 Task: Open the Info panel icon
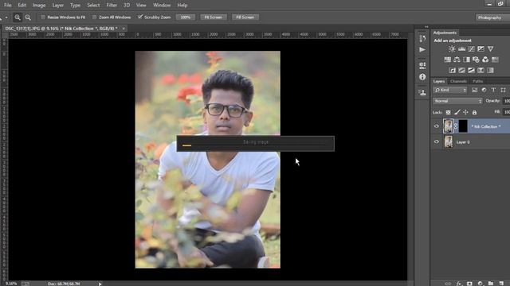pyautogui.click(x=422, y=77)
